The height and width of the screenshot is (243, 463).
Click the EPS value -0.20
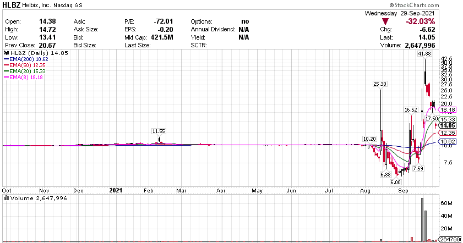click(165, 30)
